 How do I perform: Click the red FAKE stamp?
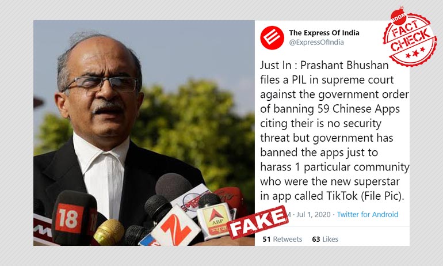pos(257,222)
